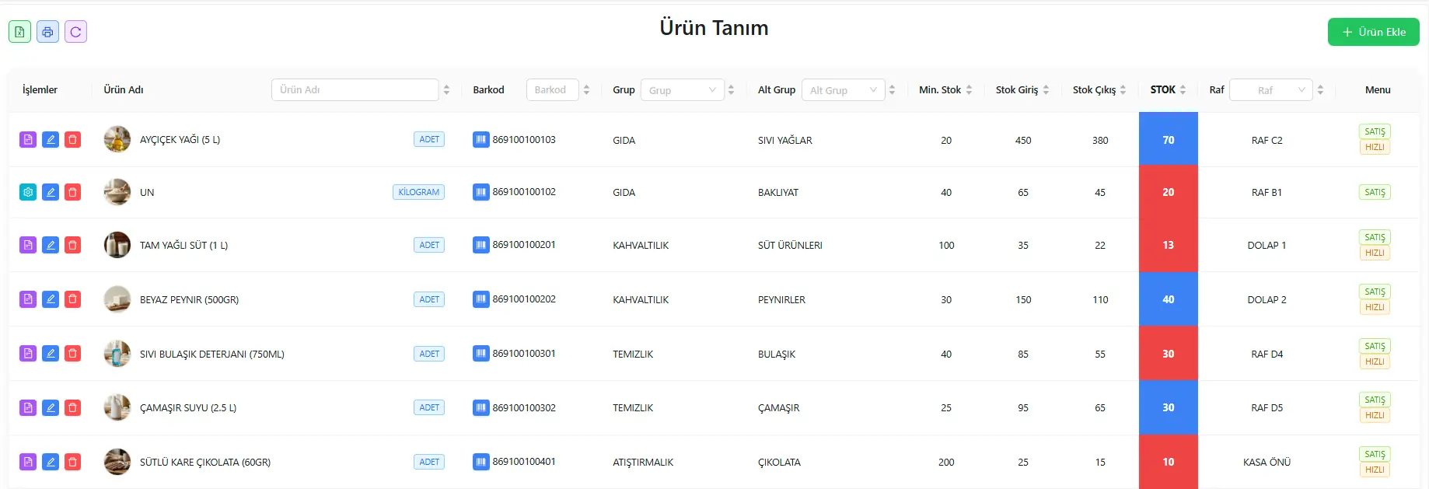Delete the UN product row
Viewport: 1429px width, 489px height.
point(72,192)
